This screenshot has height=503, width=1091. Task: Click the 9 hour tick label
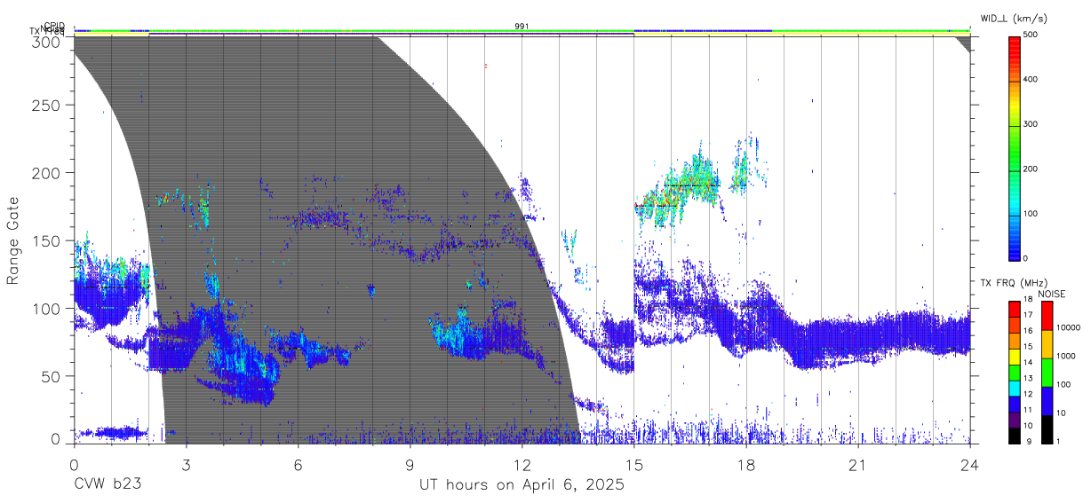coord(410,464)
